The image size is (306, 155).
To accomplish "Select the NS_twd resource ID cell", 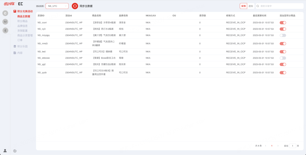I will pyautogui.click(x=42, y=52).
